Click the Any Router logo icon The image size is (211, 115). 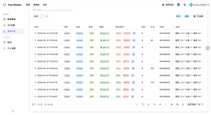pos(5,5)
